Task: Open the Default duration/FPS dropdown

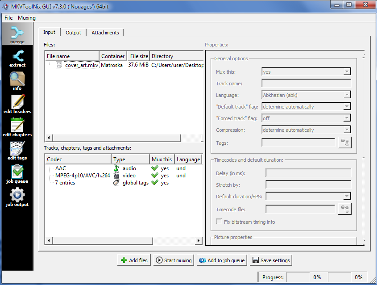Action: coord(308,196)
